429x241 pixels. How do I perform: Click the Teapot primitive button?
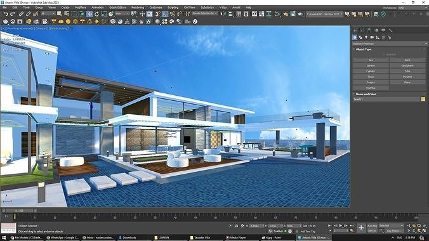tap(371, 82)
